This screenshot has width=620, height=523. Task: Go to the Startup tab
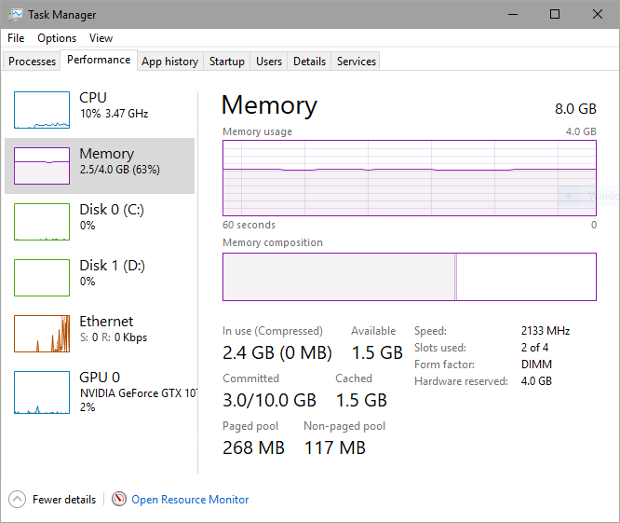coord(227,62)
